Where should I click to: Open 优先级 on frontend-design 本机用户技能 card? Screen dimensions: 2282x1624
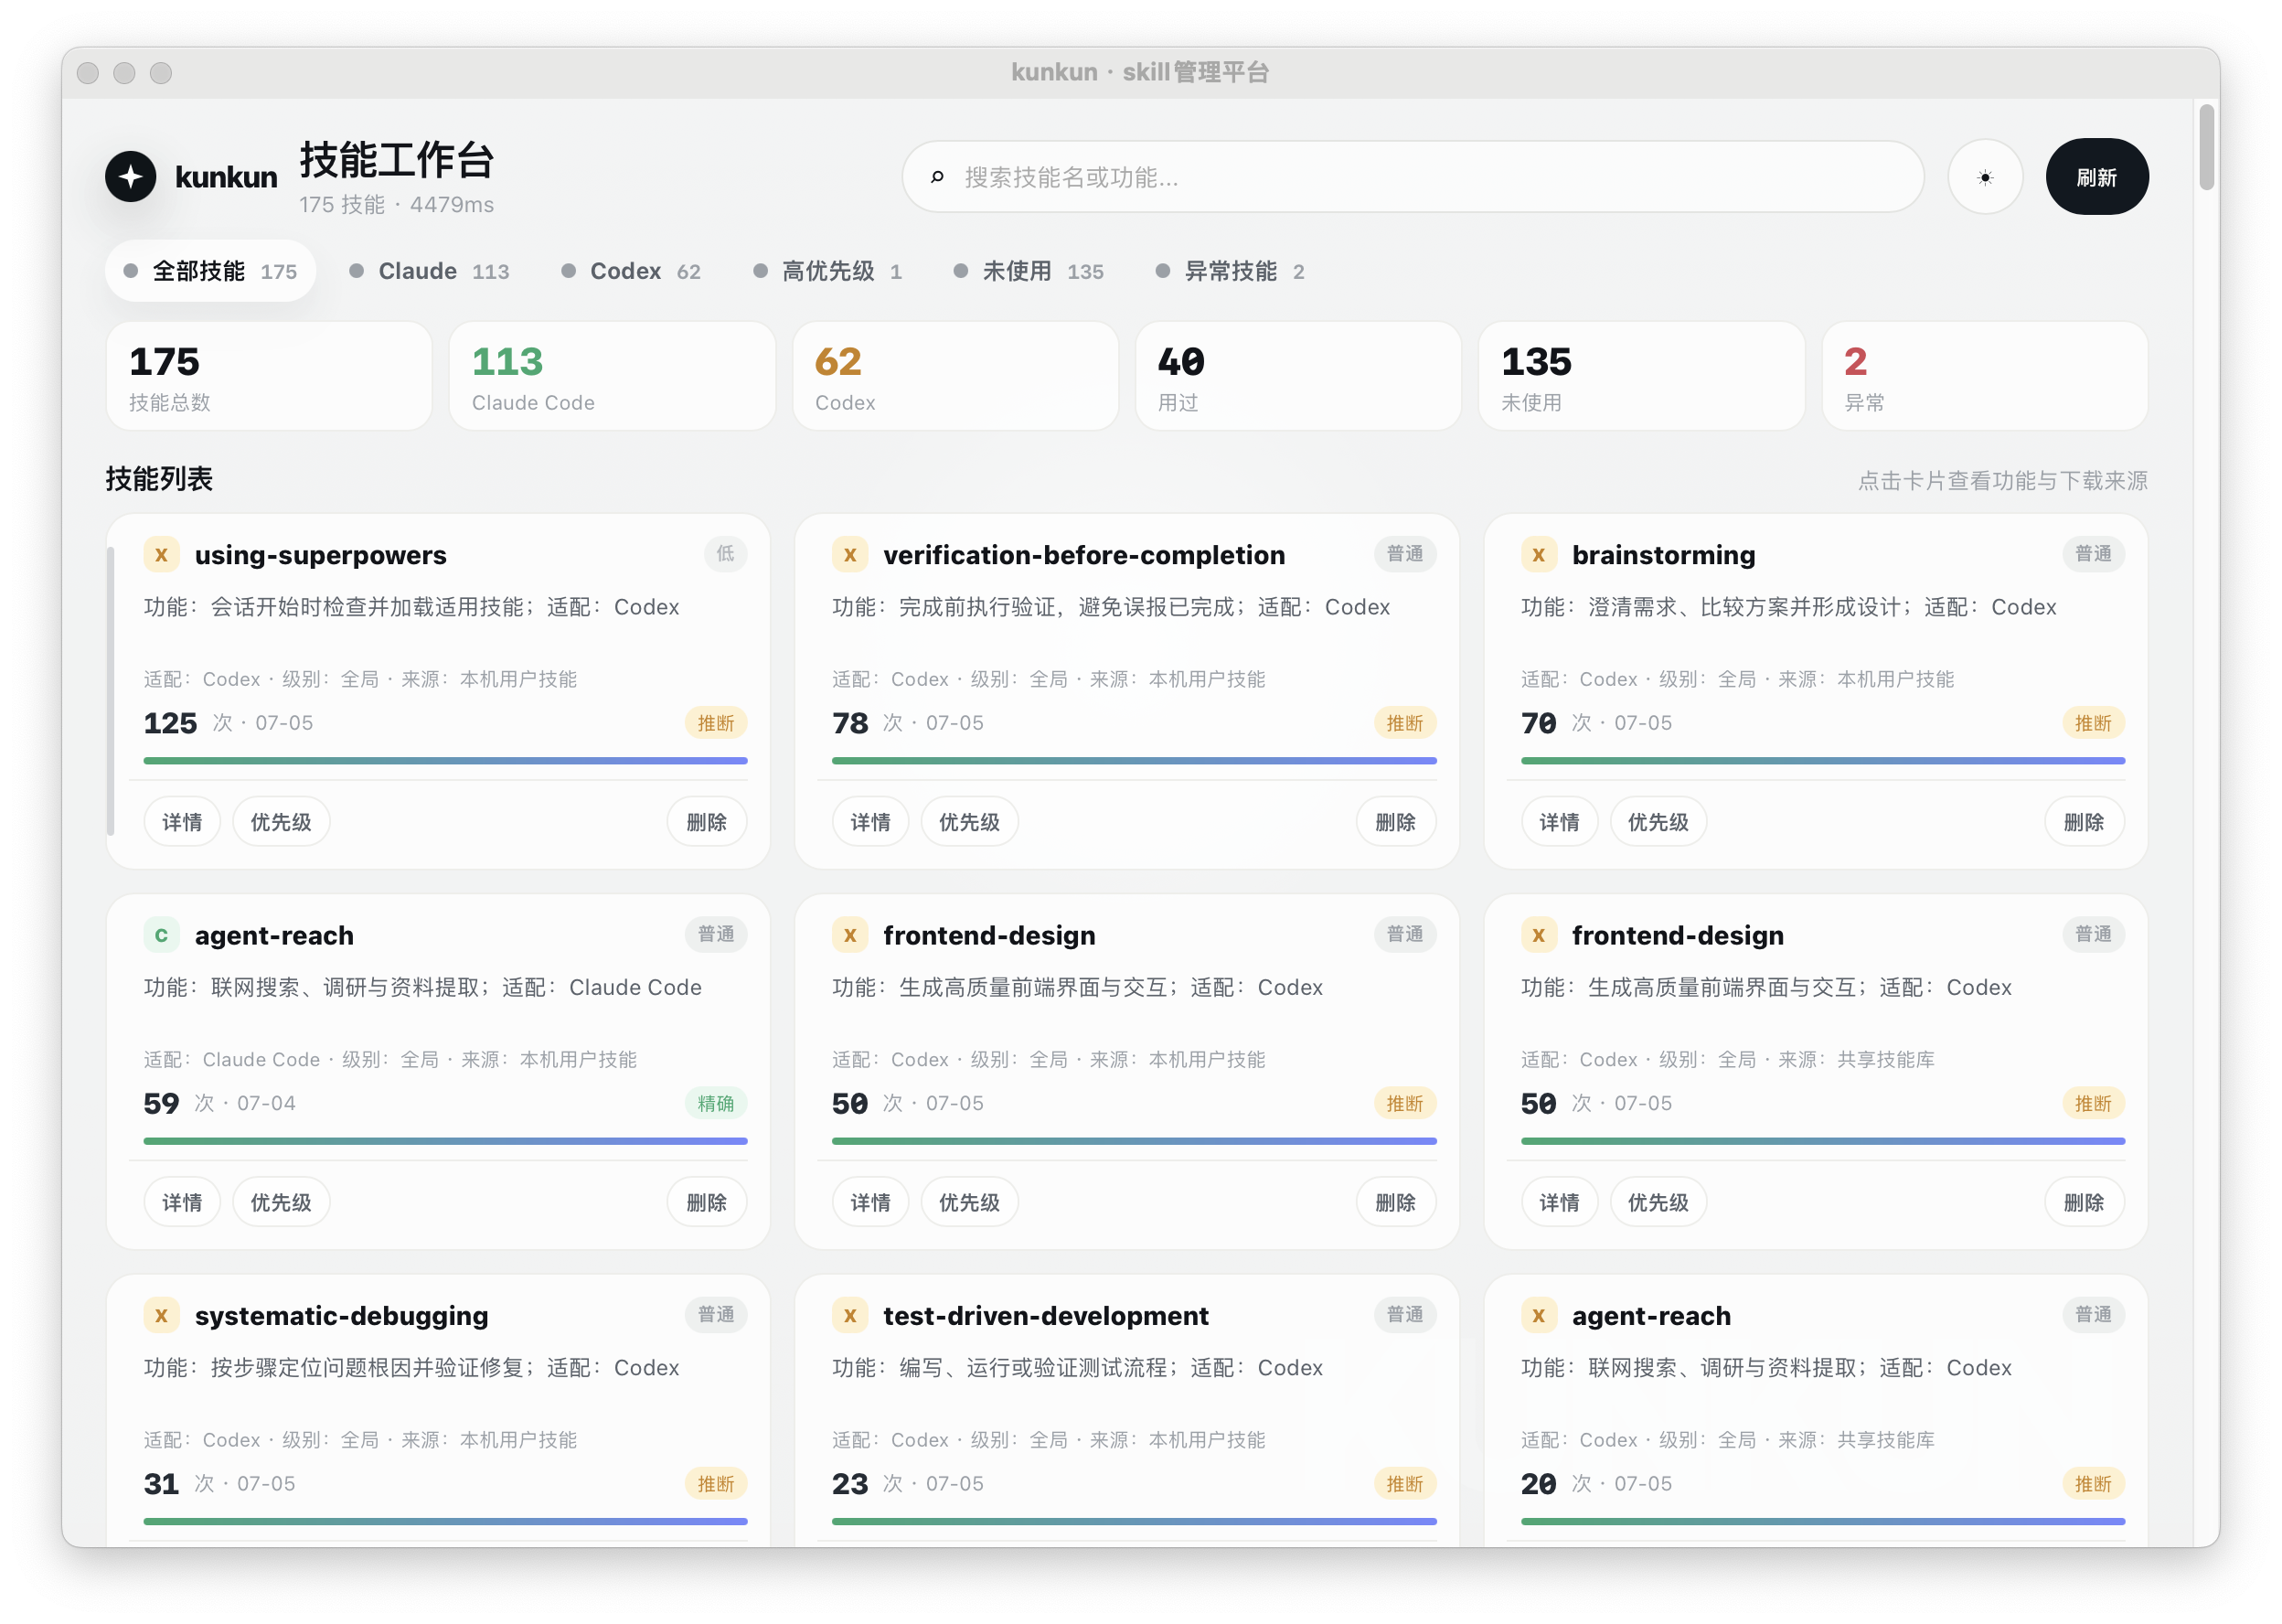coord(969,1202)
